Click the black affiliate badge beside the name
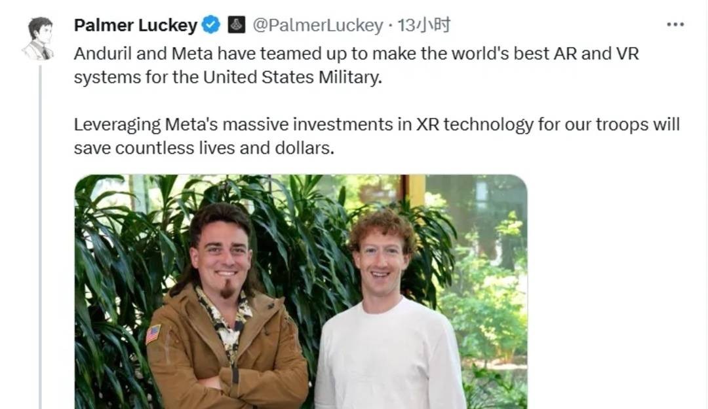This screenshot has height=409, width=708. (236, 25)
